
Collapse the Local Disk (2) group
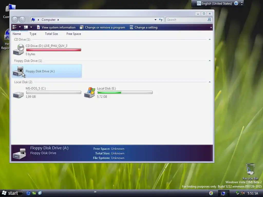[x=210, y=82]
